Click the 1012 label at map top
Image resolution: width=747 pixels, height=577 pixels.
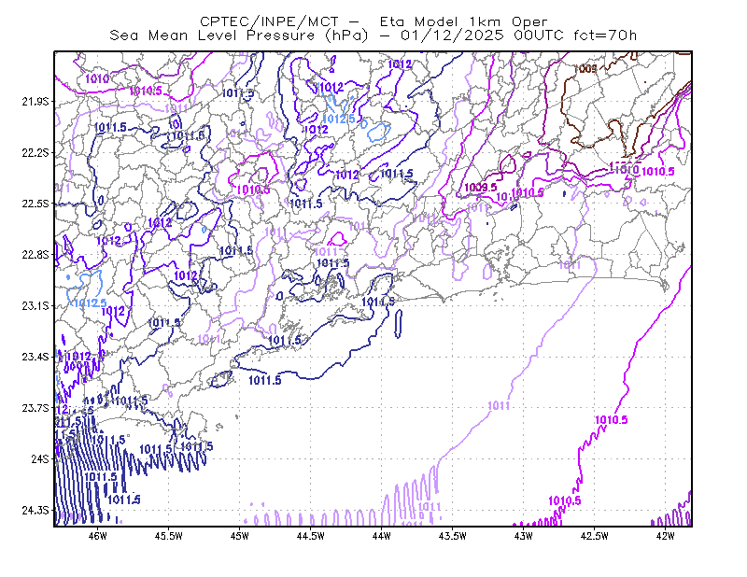[400, 64]
